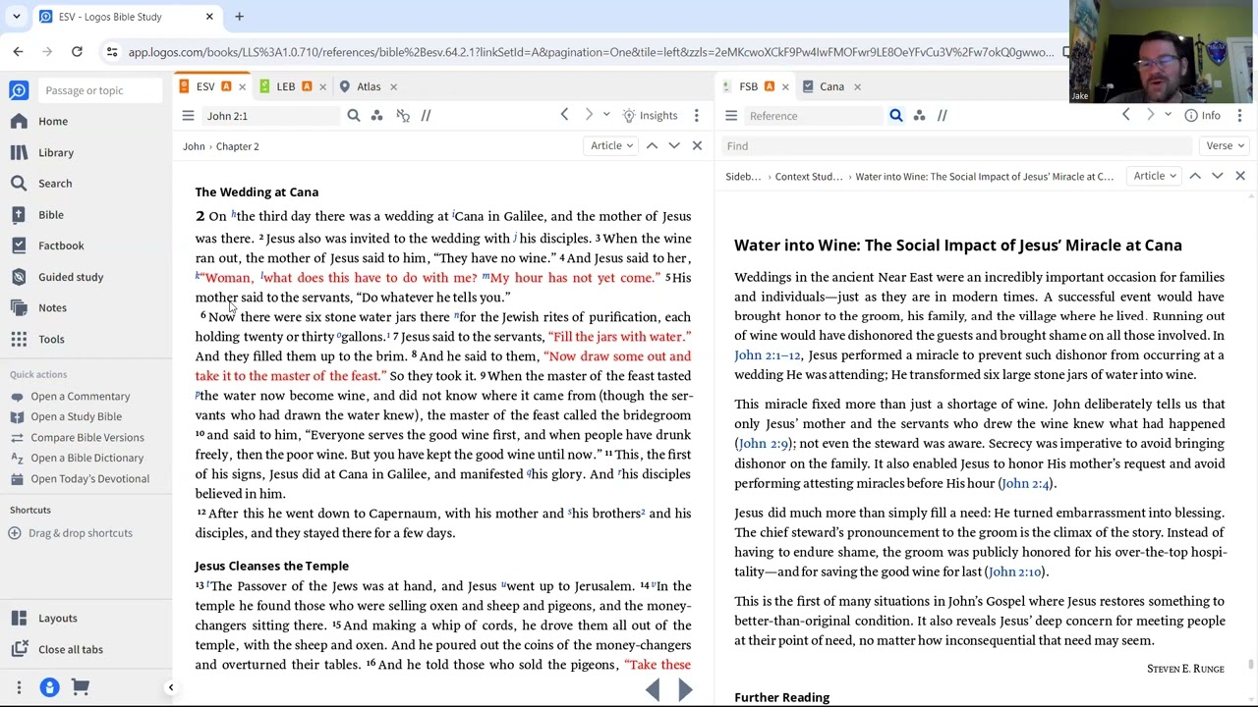The width and height of the screenshot is (1258, 707).
Task: Go back in ESV panel history
Action: 564,115
